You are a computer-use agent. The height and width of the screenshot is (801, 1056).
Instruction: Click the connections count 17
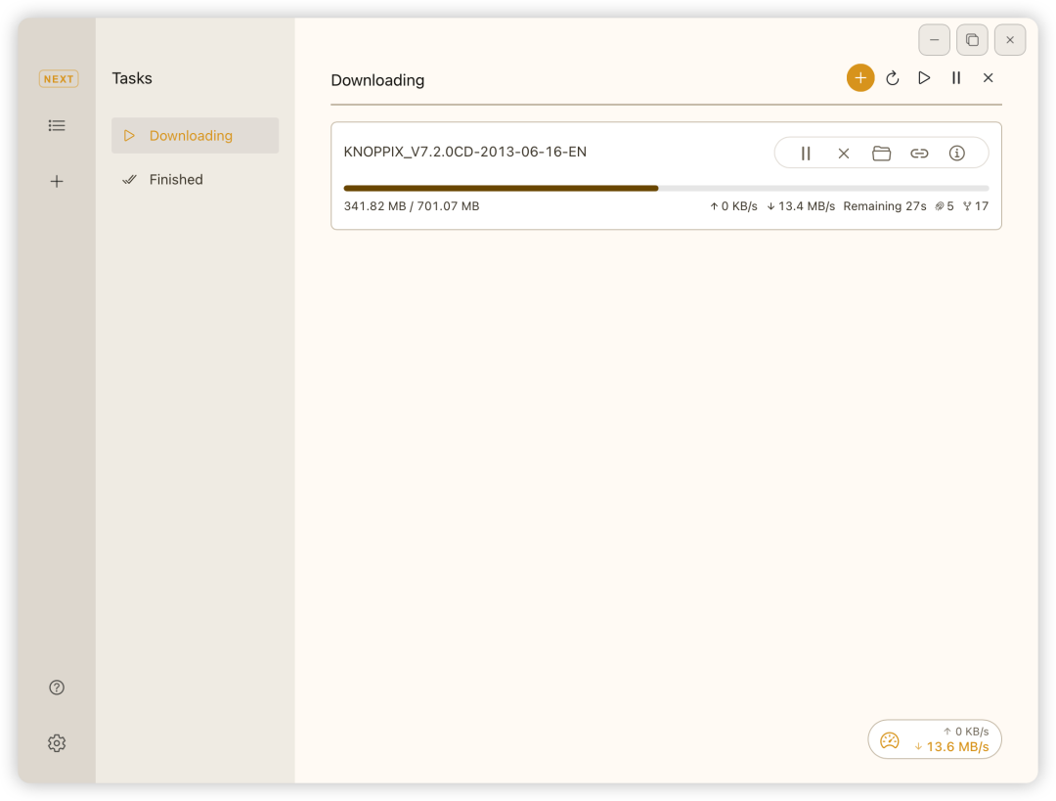(x=976, y=206)
